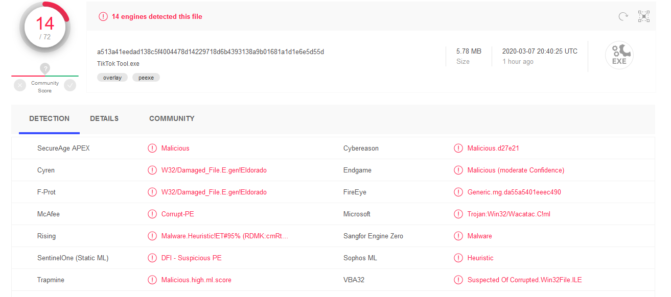The image size is (671, 297).
Task: Click the overlay tag
Action: click(x=112, y=78)
